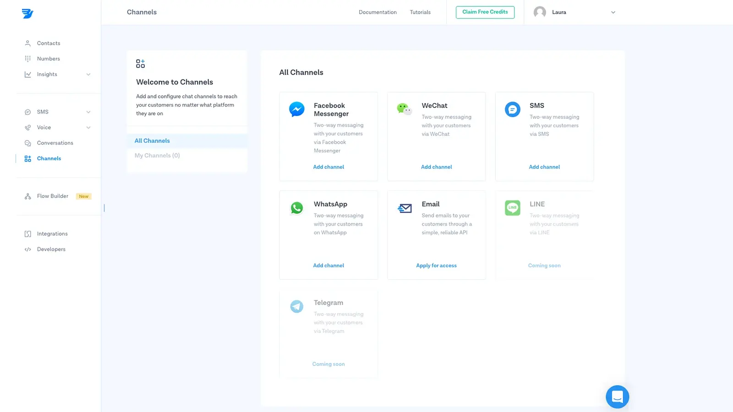Click Coming soon on the Telegram card
The image size is (733, 412).
point(328,364)
